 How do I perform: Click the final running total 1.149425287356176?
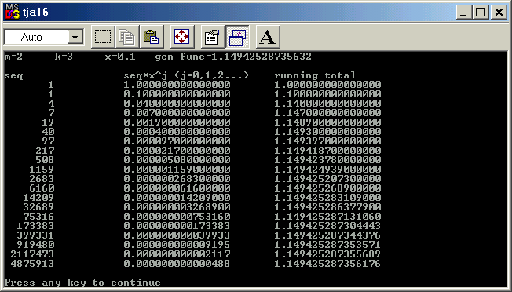(327, 264)
